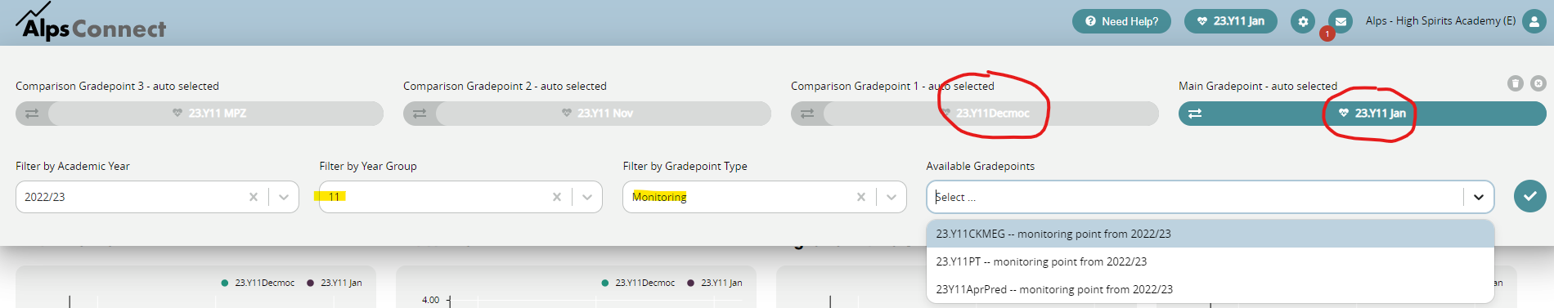Confirm selection with the green checkmark button
The image size is (1554, 308).
pyautogui.click(x=1529, y=196)
